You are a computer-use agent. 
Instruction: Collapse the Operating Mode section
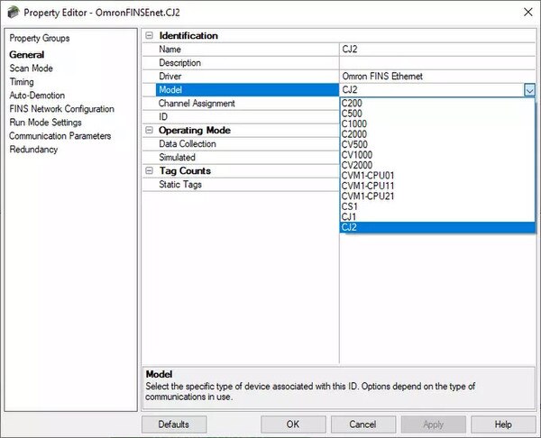(149, 130)
